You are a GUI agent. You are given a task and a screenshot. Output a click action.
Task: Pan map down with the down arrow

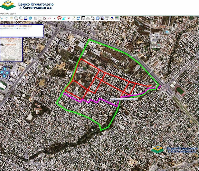tap(4, 76)
